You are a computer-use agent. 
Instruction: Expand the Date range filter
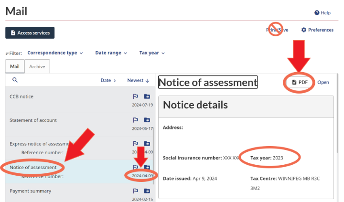pyautogui.click(x=111, y=53)
